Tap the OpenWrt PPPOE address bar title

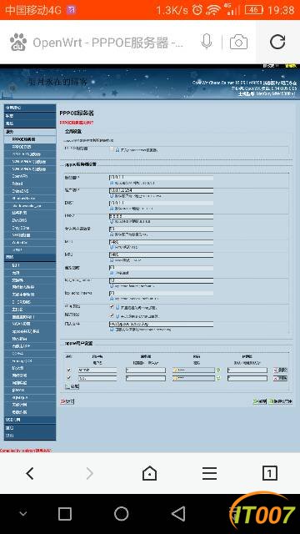coord(108,43)
